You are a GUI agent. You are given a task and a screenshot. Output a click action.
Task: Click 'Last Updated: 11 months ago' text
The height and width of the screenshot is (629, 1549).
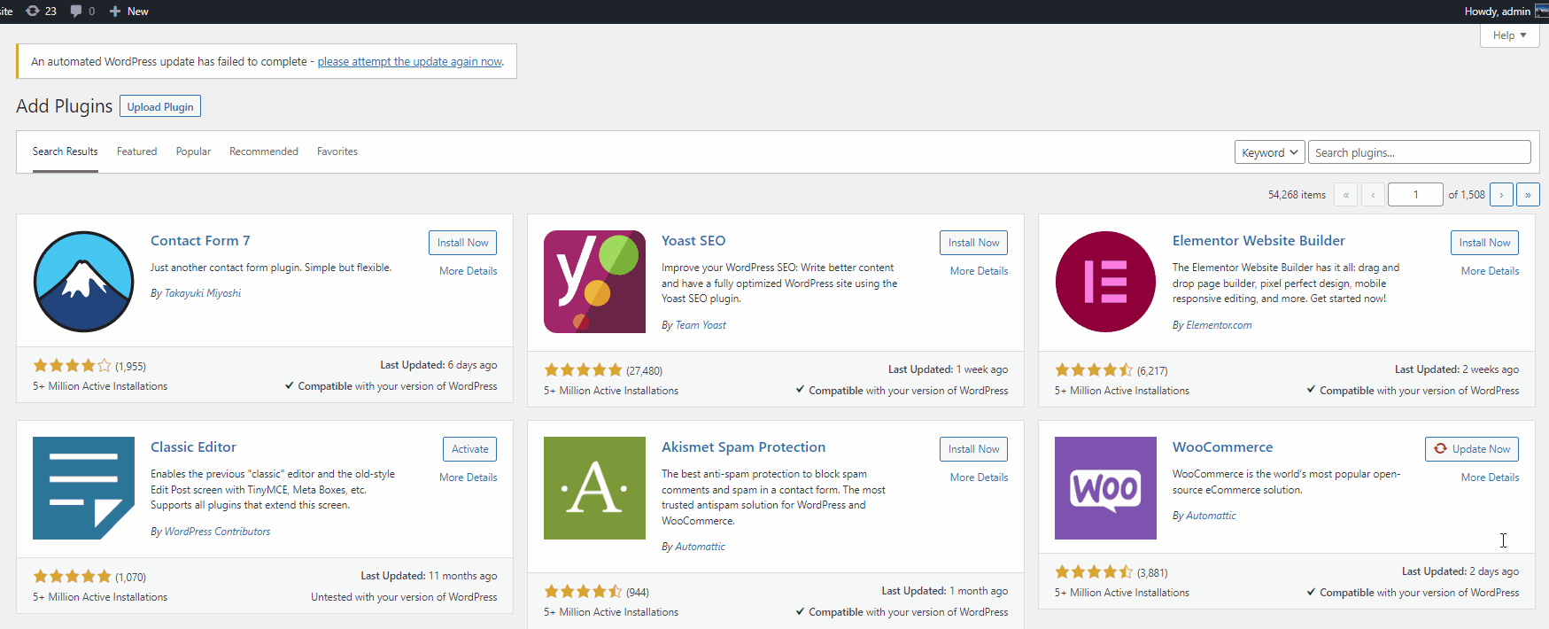(429, 576)
